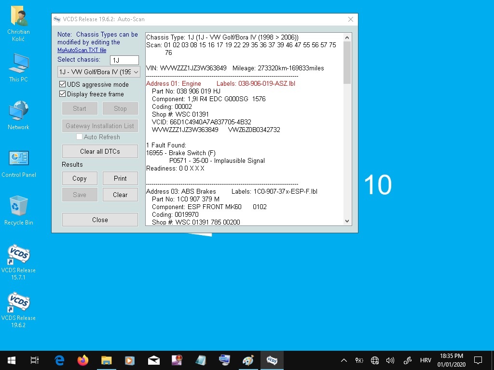Click the Save results button

click(x=80, y=195)
